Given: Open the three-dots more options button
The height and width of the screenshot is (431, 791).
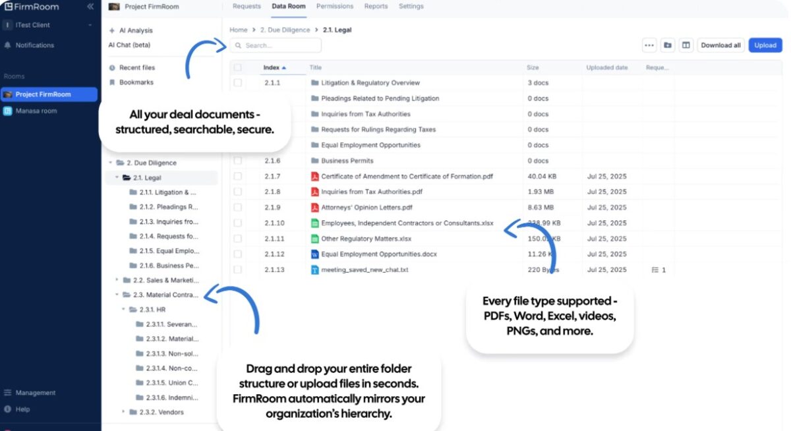Looking at the screenshot, I should [x=649, y=45].
